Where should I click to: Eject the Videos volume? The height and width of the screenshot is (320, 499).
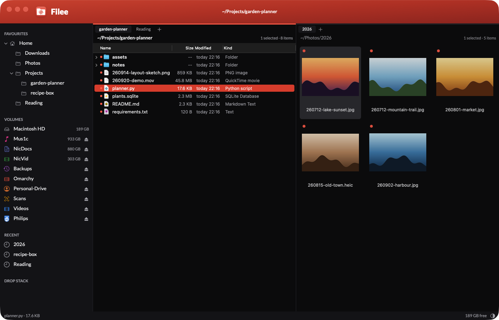pyautogui.click(x=86, y=209)
